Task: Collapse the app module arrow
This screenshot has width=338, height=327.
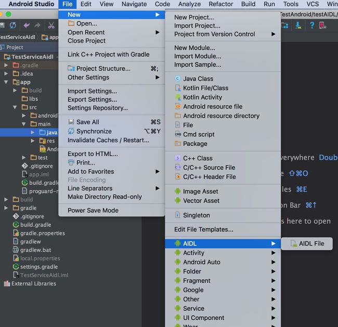Action: tap(6, 82)
